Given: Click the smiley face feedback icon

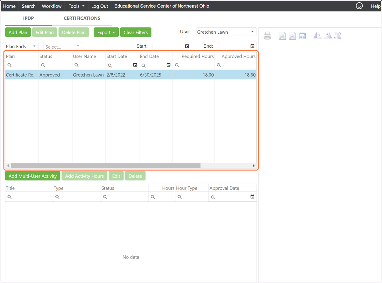Looking at the screenshot, I should point(359,6).
